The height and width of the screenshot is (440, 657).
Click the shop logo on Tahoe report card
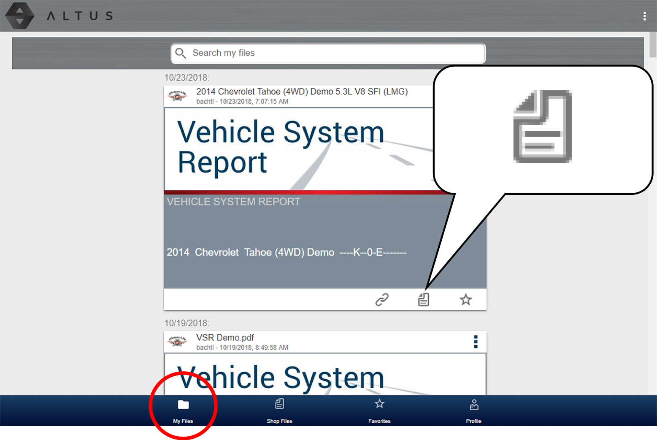click(x=177, y=96)
